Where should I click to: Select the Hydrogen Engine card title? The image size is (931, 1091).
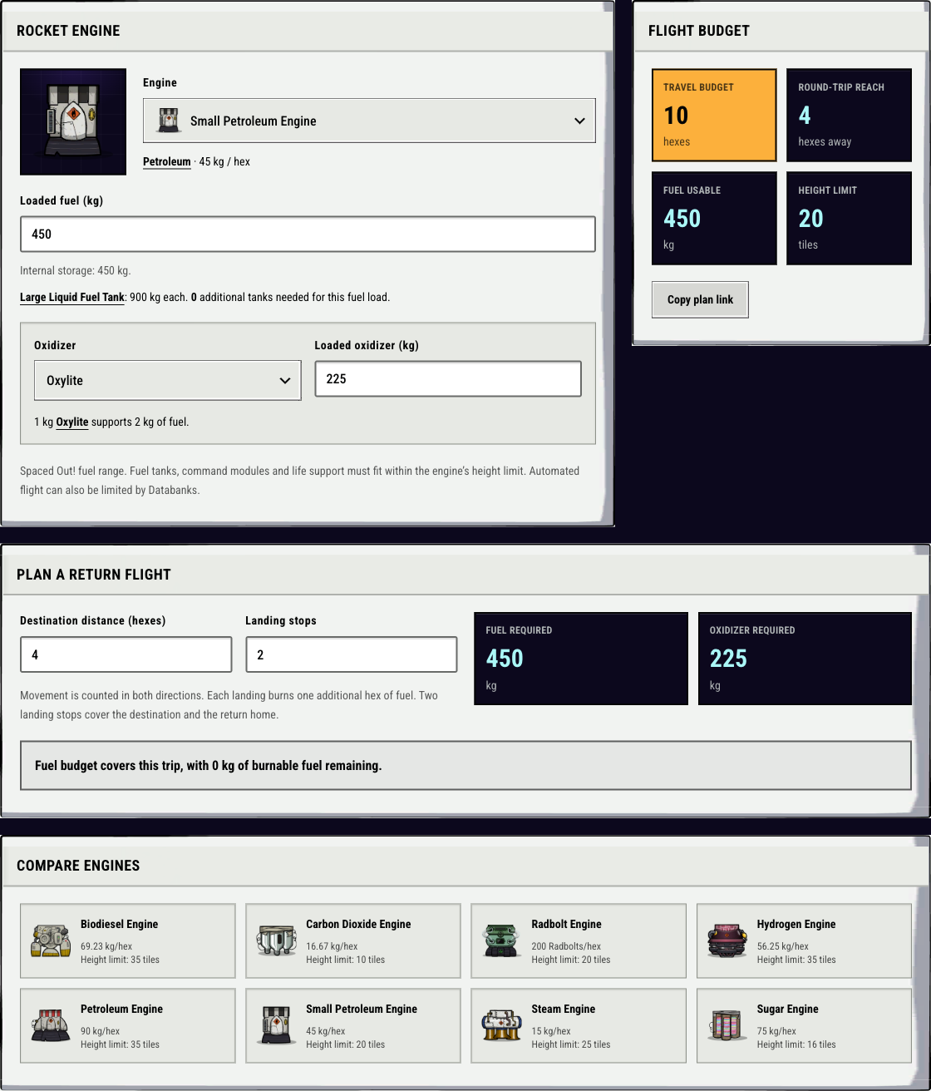point(796,924)
